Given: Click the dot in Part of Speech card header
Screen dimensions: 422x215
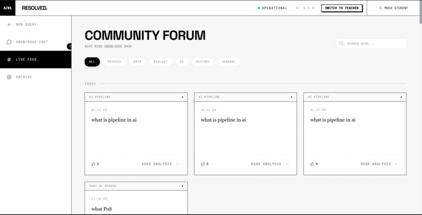Looking at the screenshot, I should coord(182,186).
